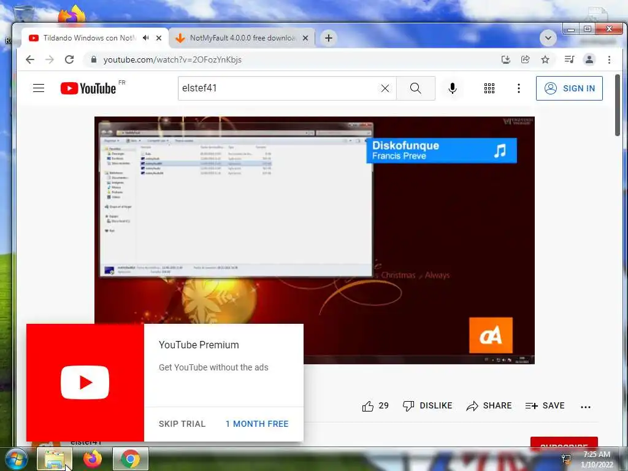Launch Firefox from the taskbar
Screen dimensions: 628x471
[x=93, y=459]
